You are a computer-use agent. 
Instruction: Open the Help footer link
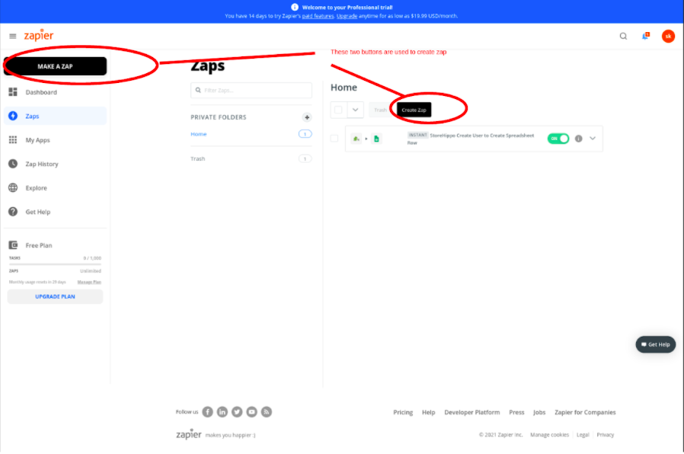click(428, 413)
